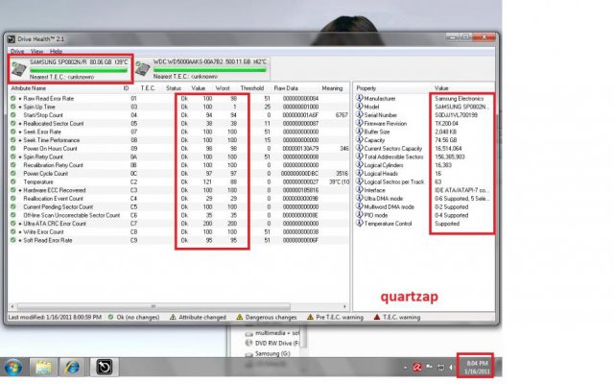The height and width of the screenshot is (384, 614).
Task: Click the Samsung hard drive icon
Action: [18, 69]
